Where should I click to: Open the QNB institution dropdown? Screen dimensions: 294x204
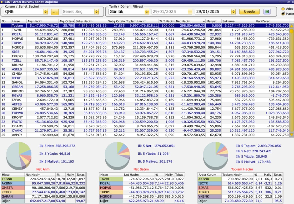(45, 12)
